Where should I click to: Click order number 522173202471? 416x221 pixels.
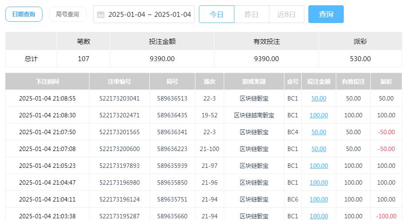tap(119, 115)
